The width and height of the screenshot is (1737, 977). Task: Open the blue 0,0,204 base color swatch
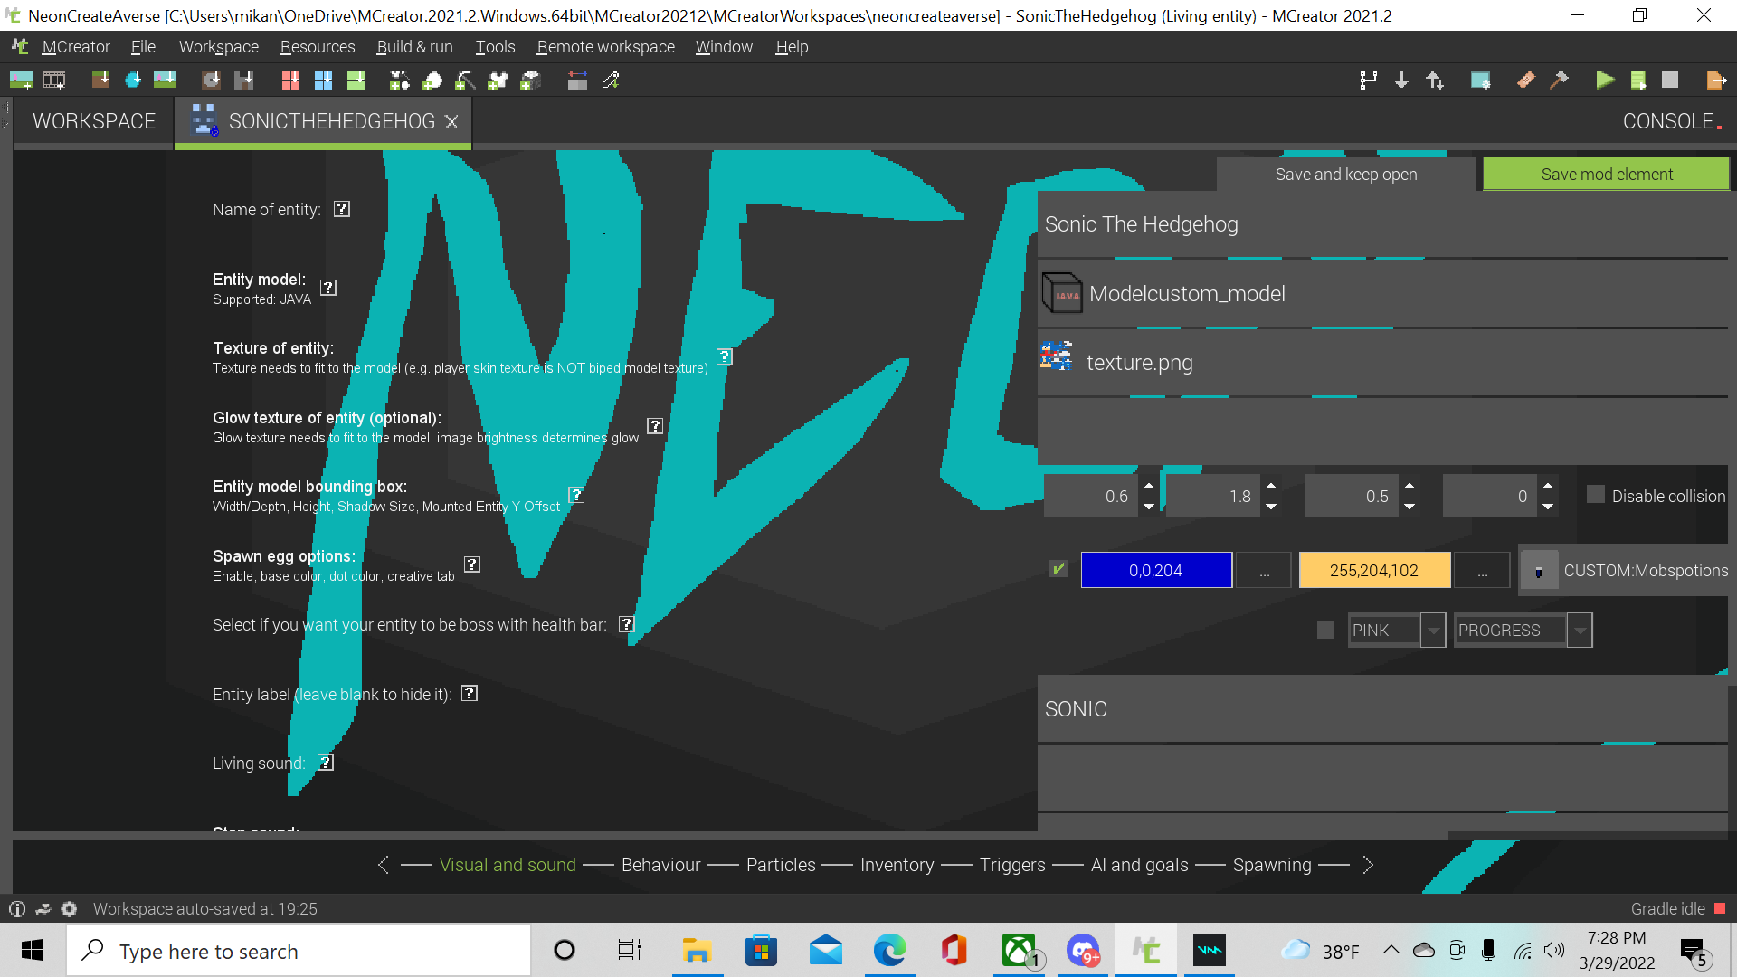(1156, 569)
